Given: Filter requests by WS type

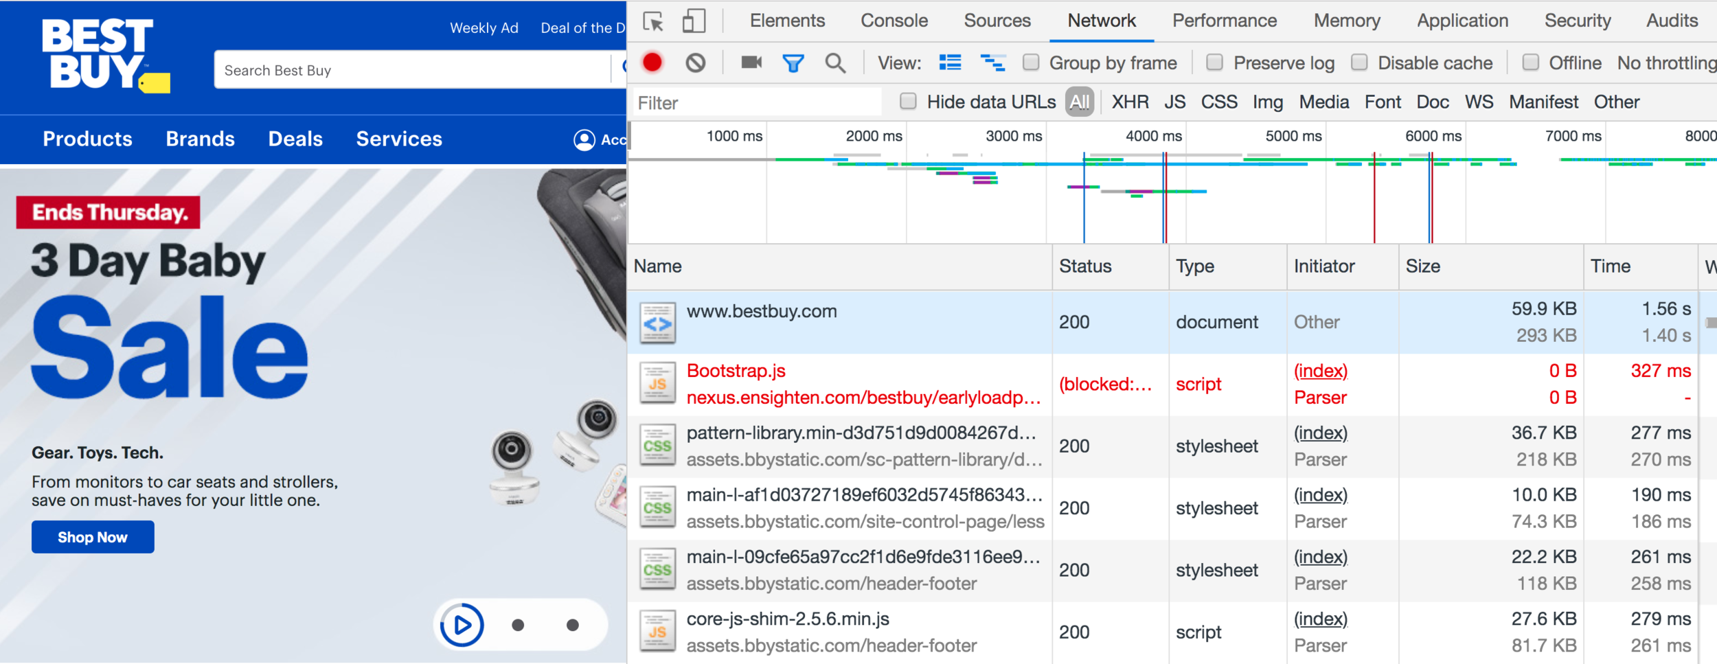Looking at the screenshot, I should coord(1479,102).
